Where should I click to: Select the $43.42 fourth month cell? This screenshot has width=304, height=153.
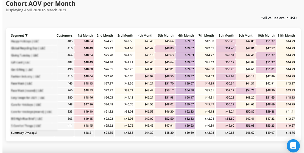[145, 91]
